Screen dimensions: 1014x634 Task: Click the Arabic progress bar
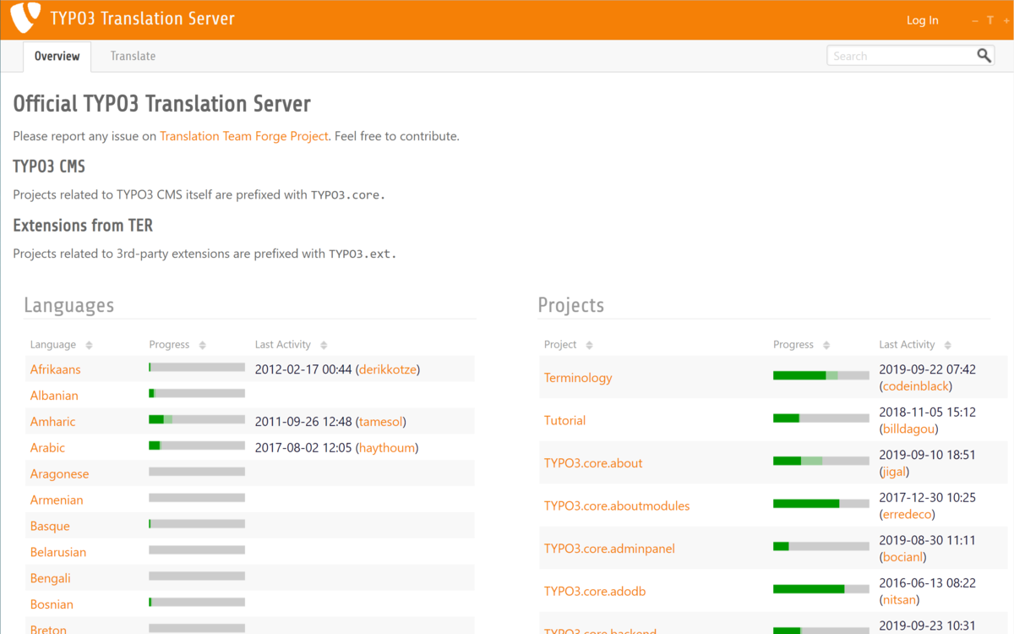(x=197, y=445)
